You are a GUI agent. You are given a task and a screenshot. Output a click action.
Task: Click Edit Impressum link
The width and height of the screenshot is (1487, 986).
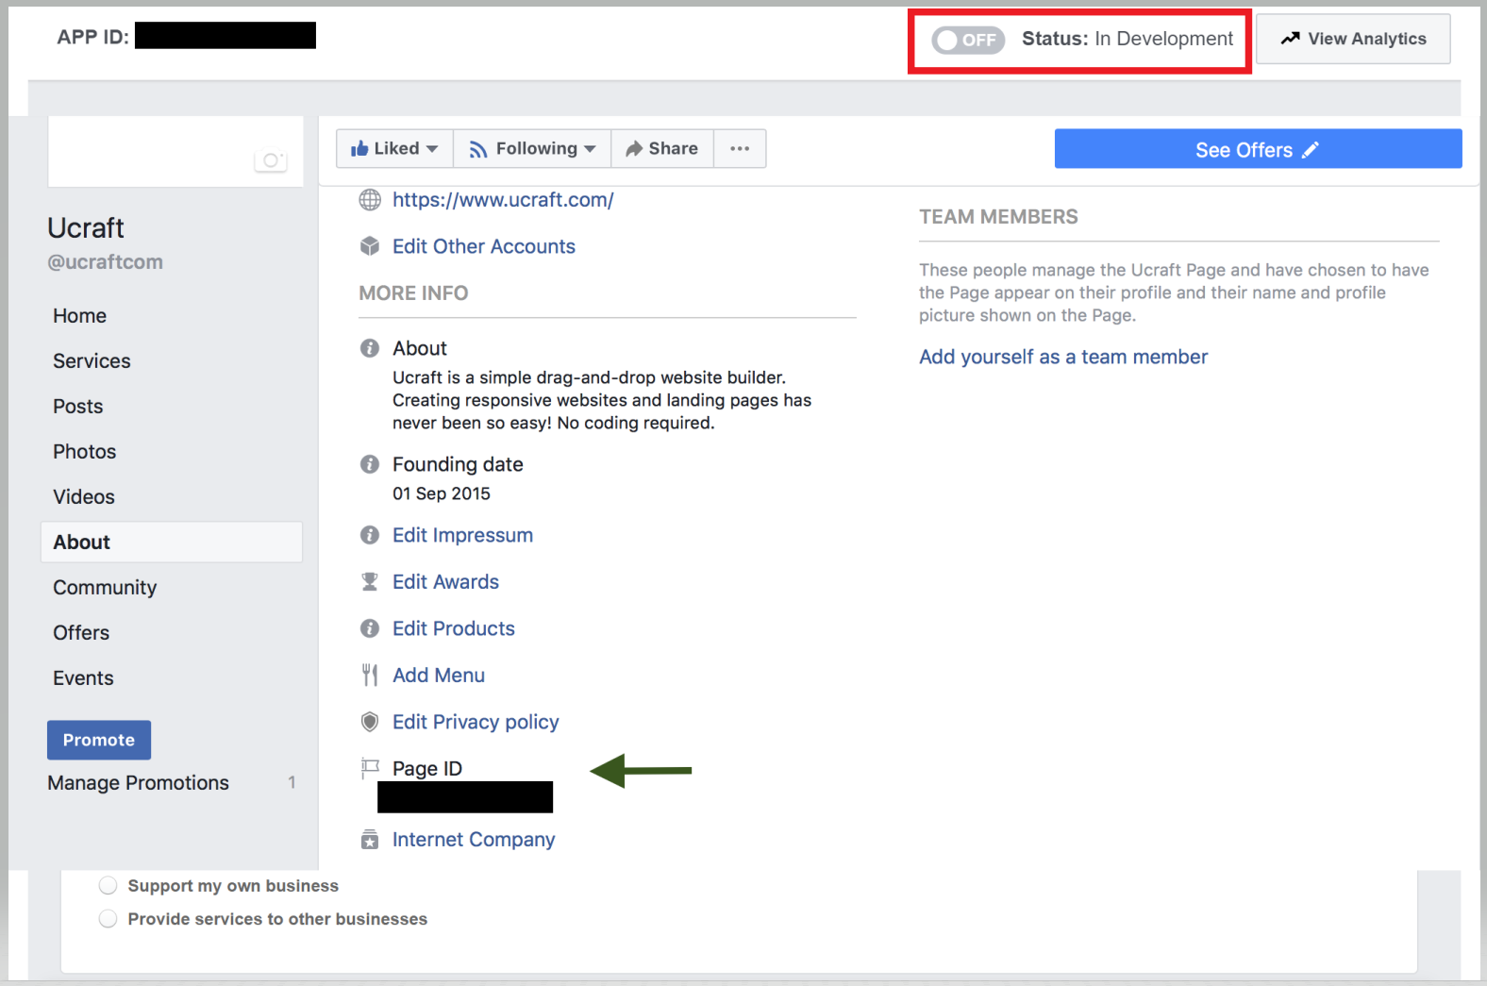coord(462,535)
